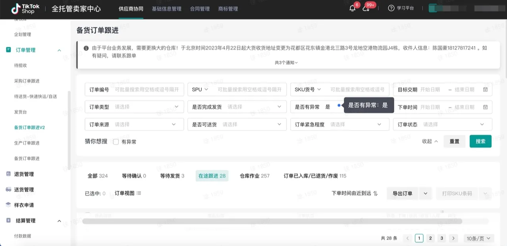Focus the SPU search input
This screenshot has width=507, height=246.
250,90
